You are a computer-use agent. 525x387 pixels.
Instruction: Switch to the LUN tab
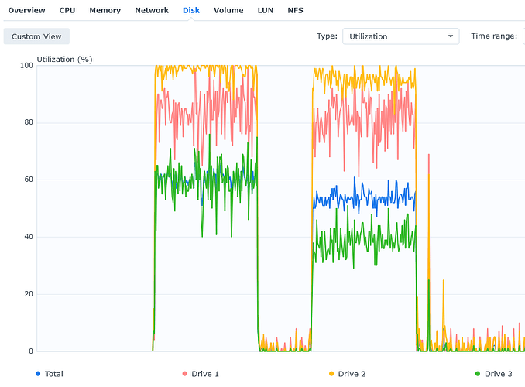[x=266, y=10]
